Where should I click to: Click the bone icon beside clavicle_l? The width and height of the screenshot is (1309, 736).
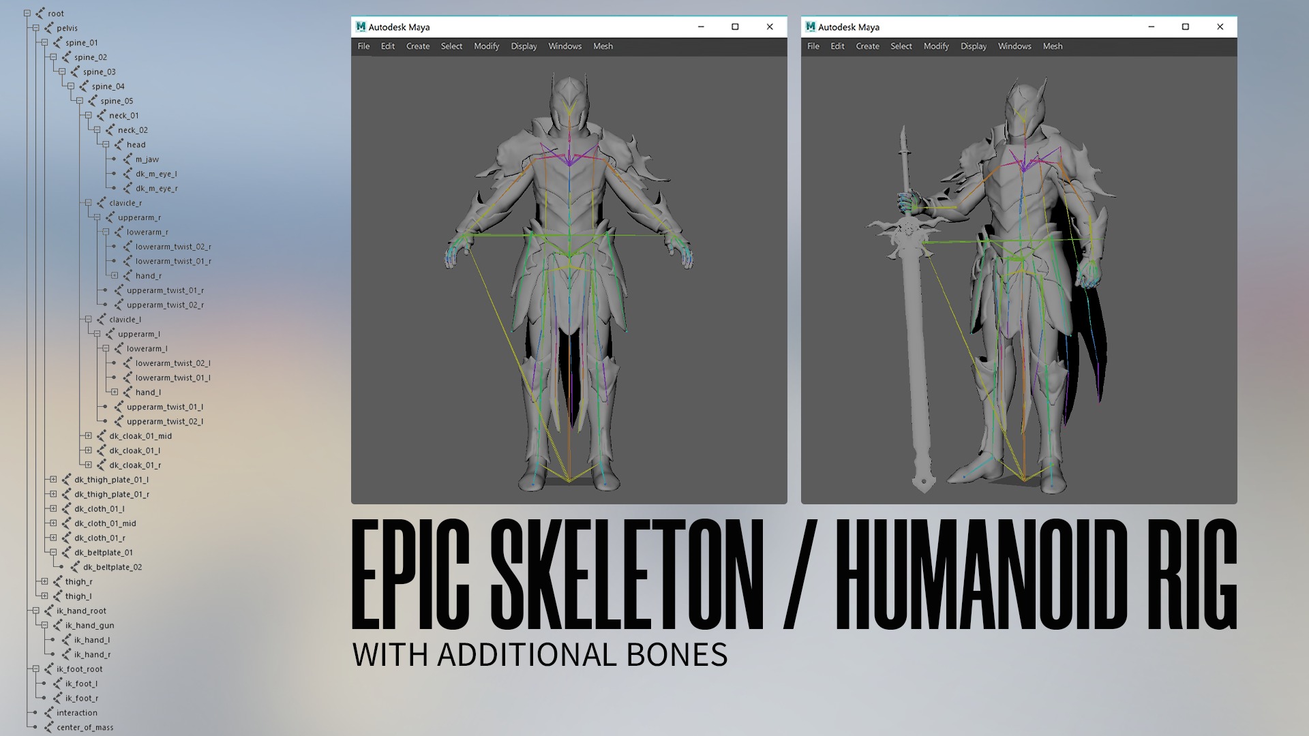coord(102,320)
